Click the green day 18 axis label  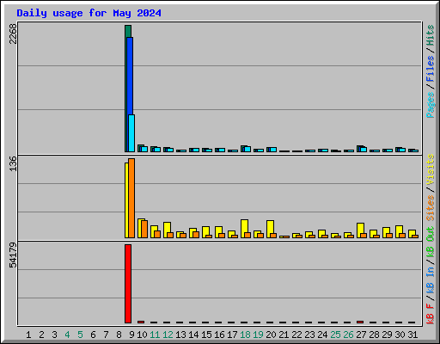pyautogui.click(x=245, y=335)
